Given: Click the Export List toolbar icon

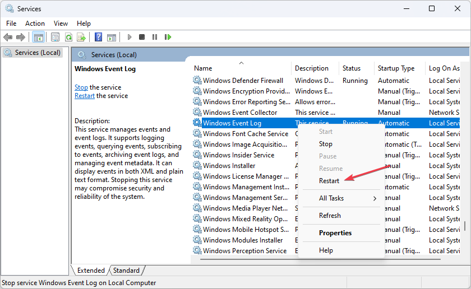Looking at the screenshot, I should coord(81,37).
